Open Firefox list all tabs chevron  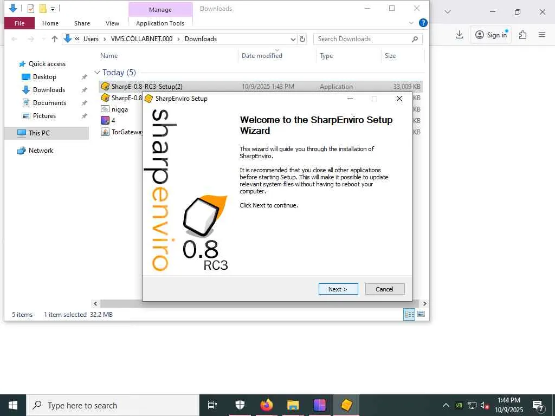pyautogui.click(x=448, y=12)
